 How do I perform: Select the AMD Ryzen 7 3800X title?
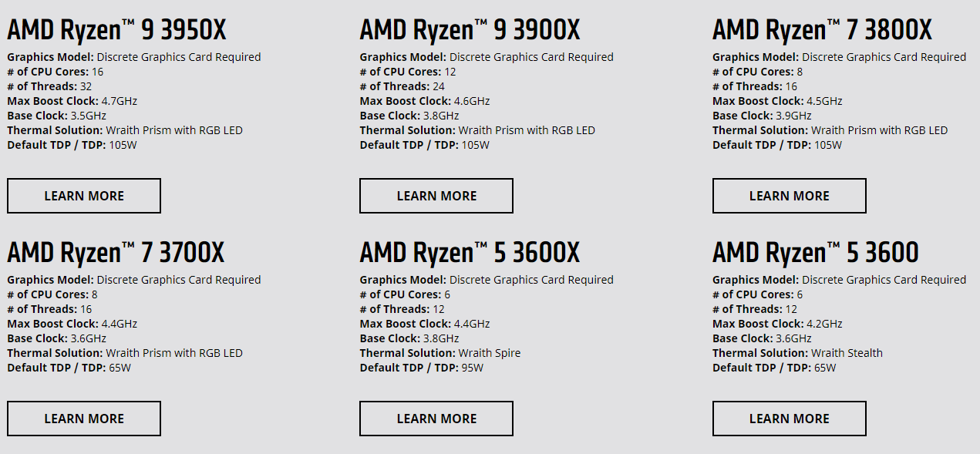tap(822, 30)
